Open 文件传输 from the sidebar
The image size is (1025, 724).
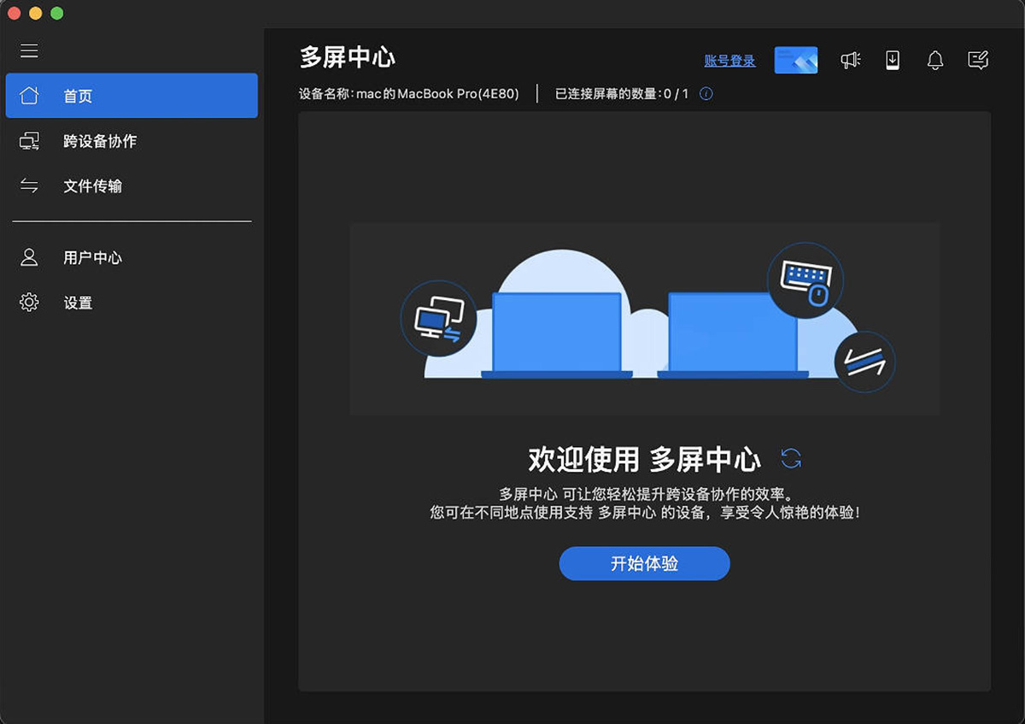pos(92,186)
